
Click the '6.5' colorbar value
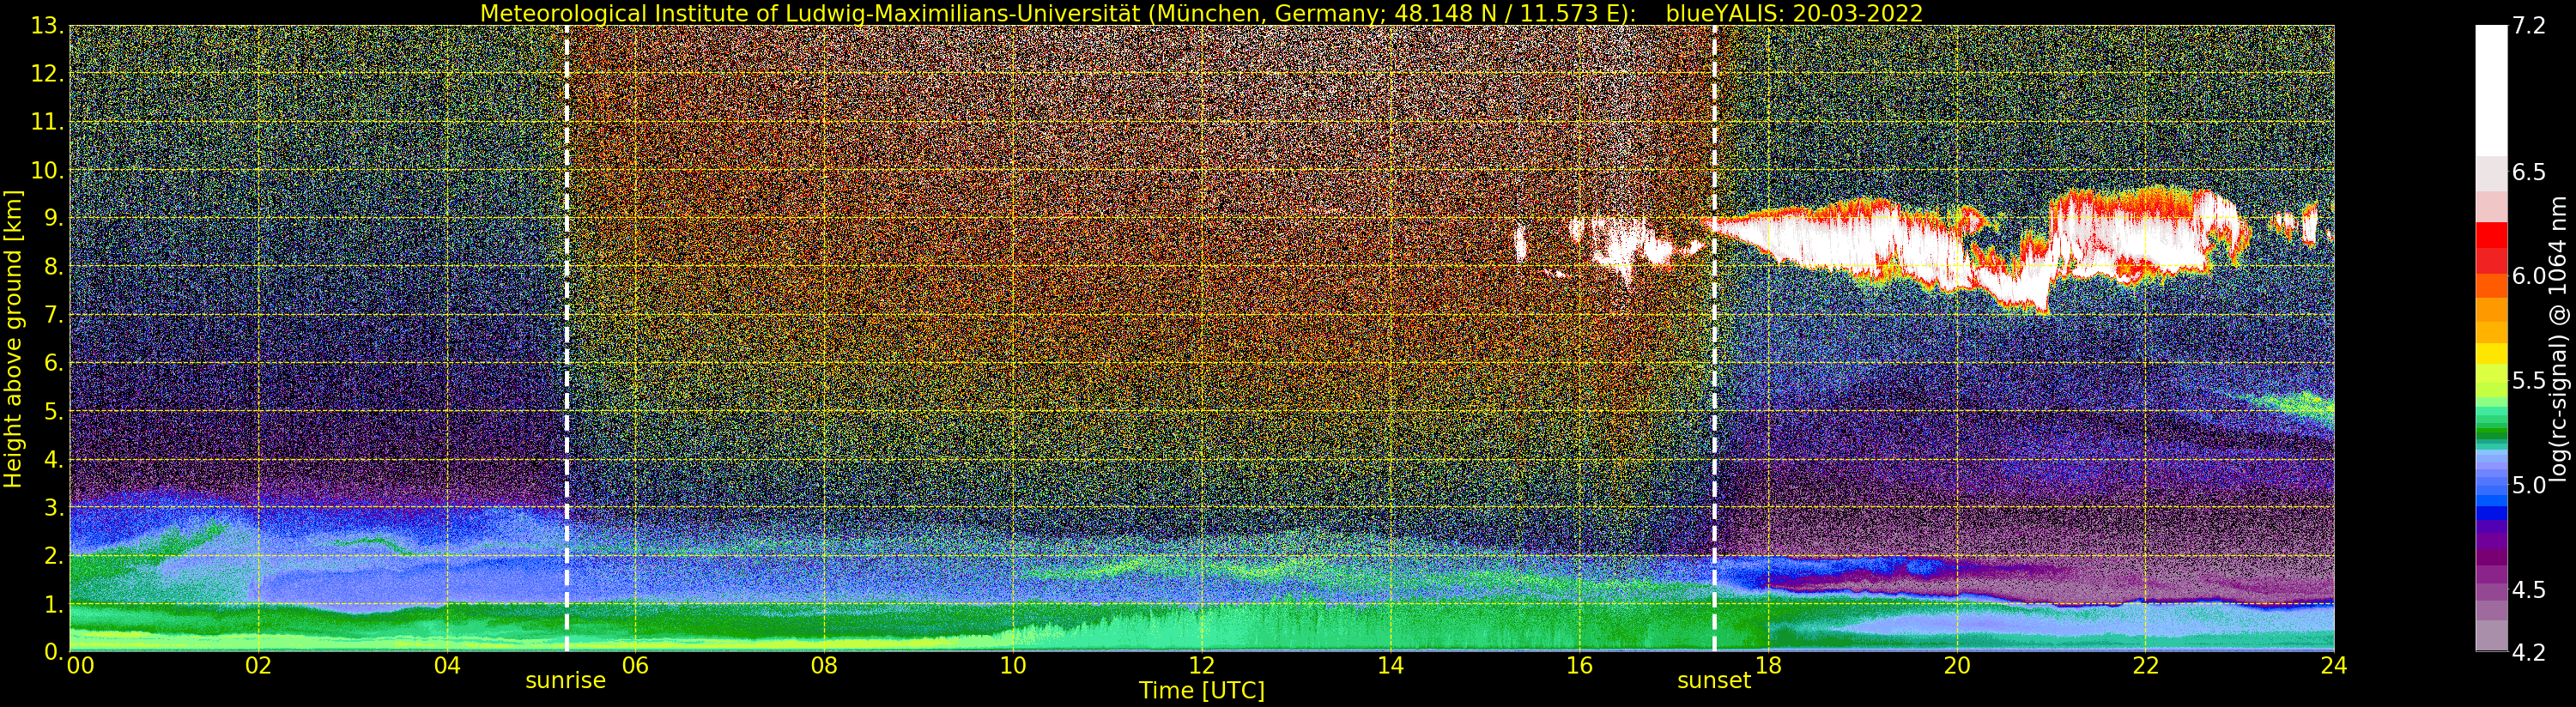2529,172
